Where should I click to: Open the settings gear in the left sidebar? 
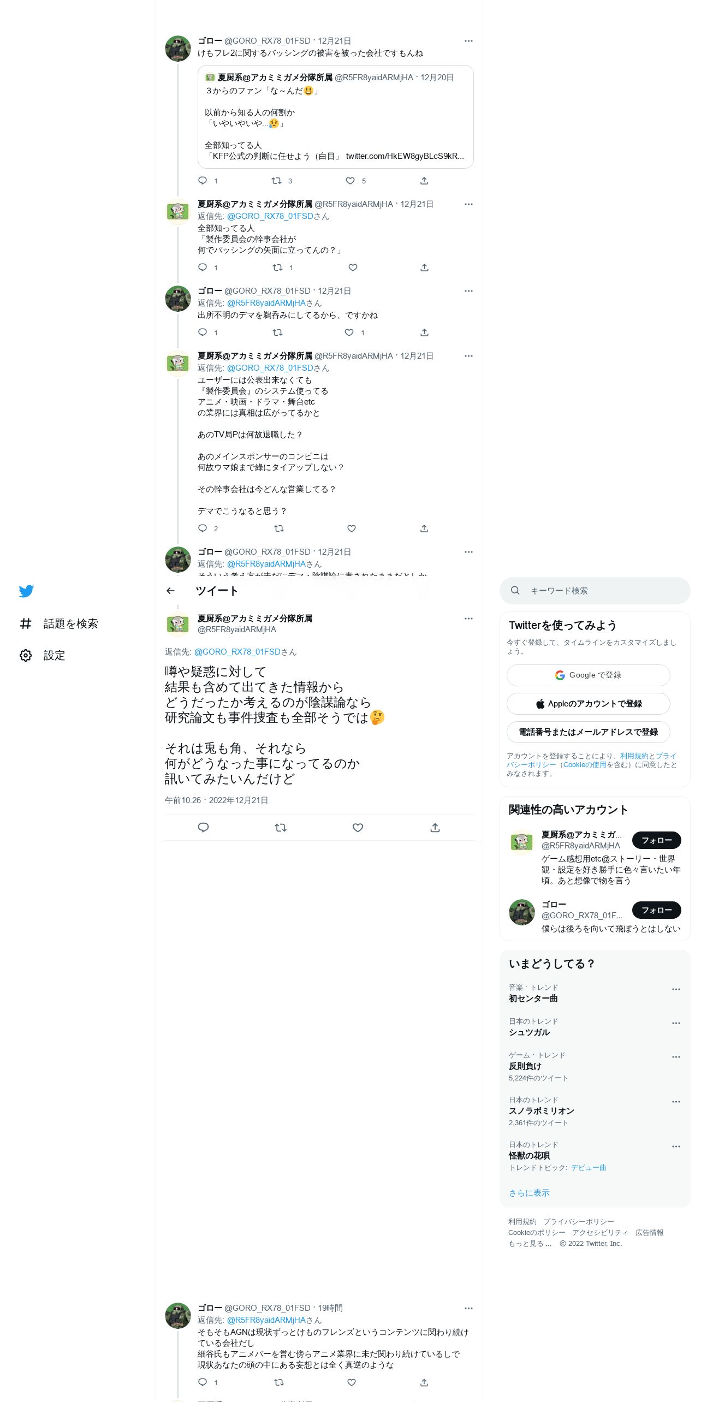coord(26,655)
